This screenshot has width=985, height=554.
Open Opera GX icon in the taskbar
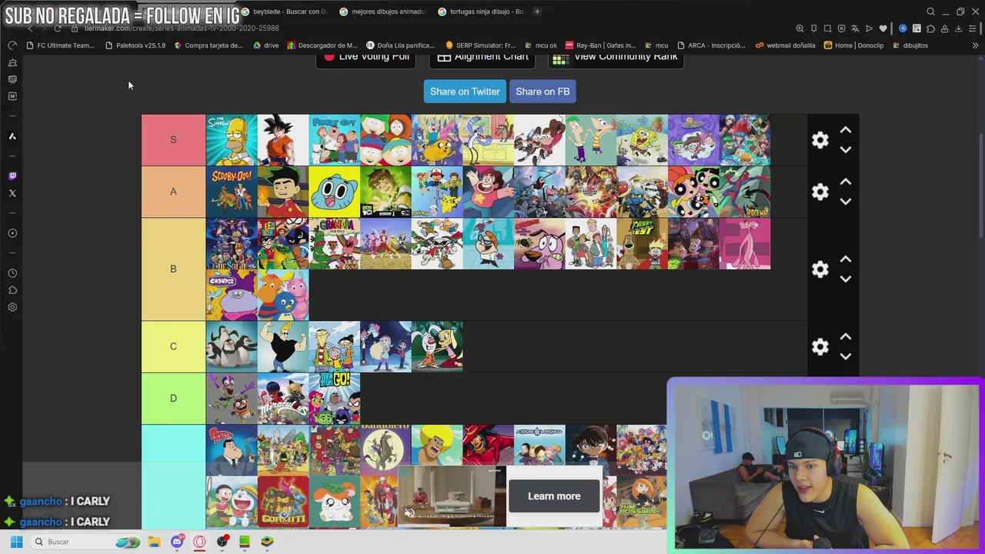click(x=199, y=542)
